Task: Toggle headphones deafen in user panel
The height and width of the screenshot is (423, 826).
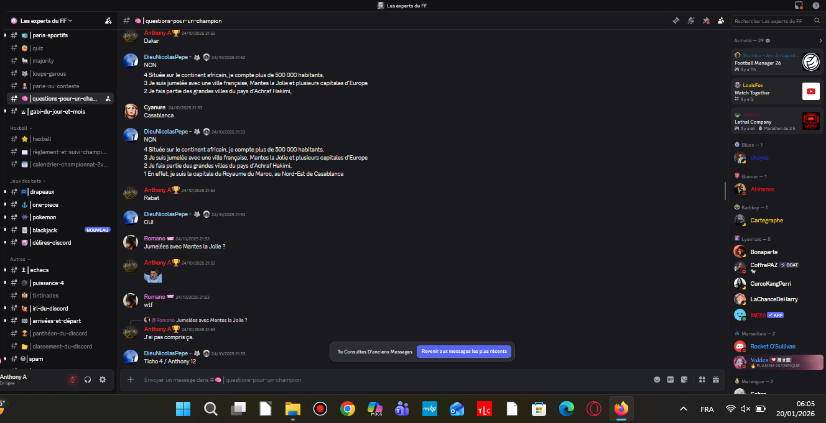Action: 88,380
